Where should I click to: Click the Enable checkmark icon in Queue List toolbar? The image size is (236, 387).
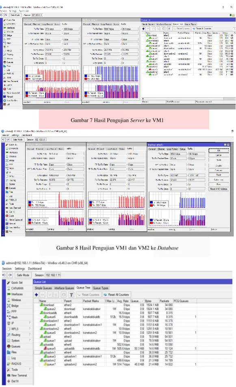click(x=50, y=295)
